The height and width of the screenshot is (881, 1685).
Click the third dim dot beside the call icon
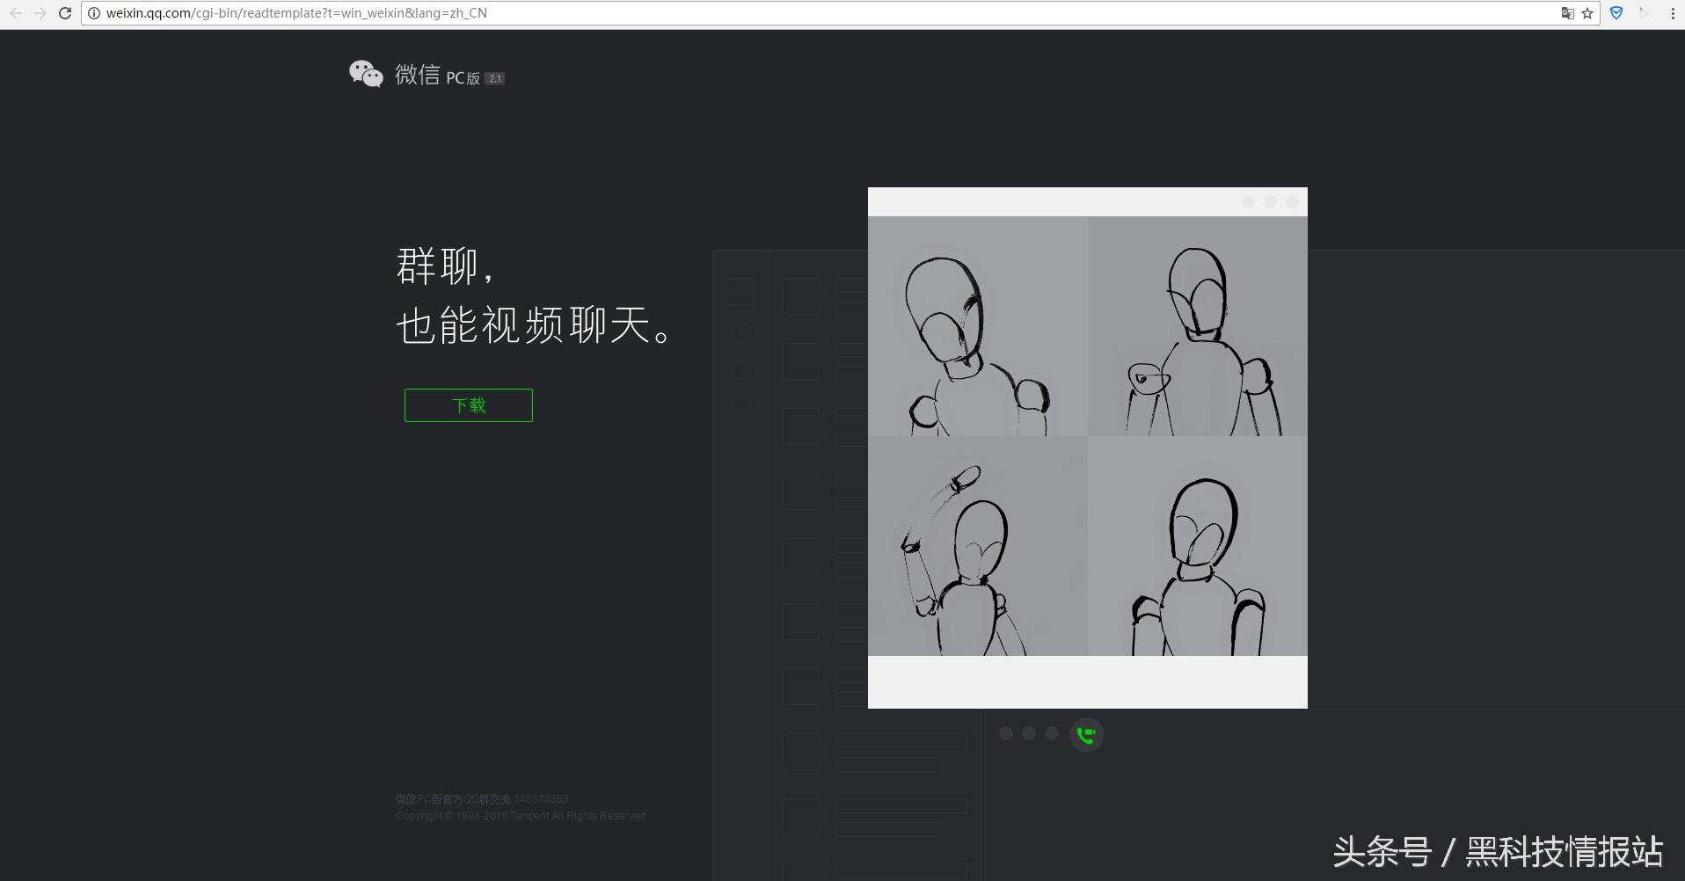click(1053, 732)
